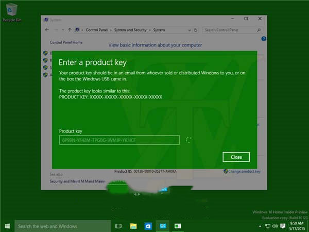Launch File Explorer from the taskbar
Image resolution: width=309 pixels, height=232 pixels.
tap(133, 226)
